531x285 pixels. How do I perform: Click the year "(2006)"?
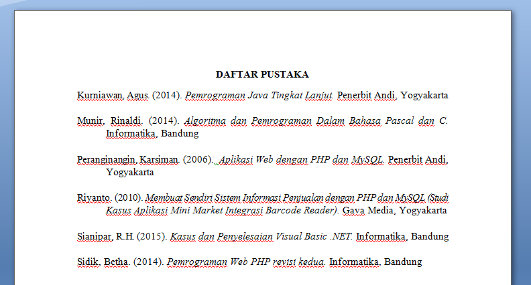click(198, 159)
